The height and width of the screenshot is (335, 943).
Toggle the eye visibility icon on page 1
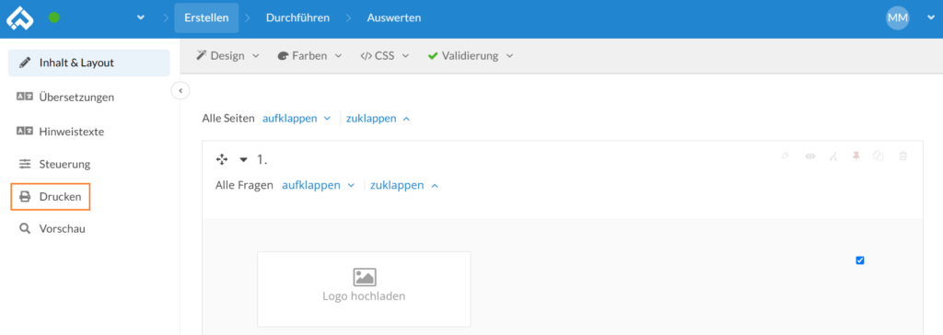pos(810,156)
